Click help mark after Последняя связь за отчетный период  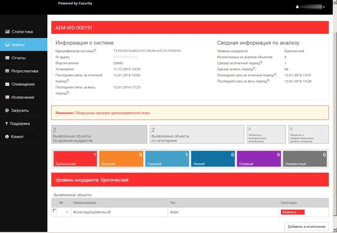[x=68, y=80]
